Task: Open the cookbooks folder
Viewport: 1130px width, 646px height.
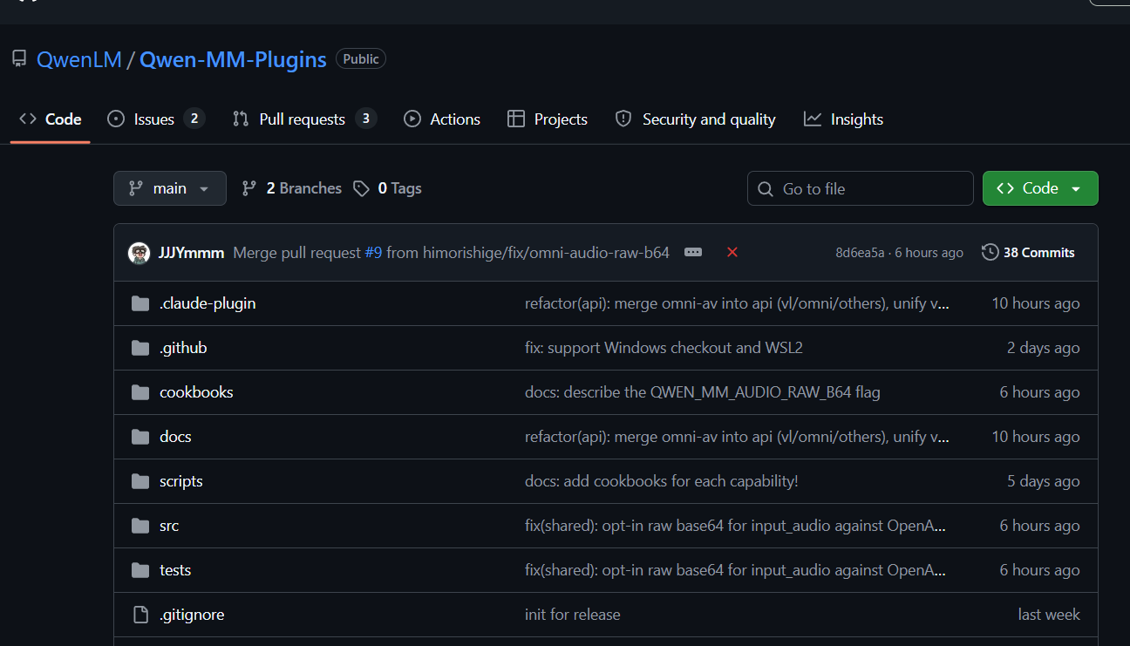Action: (x=196, y=392)
